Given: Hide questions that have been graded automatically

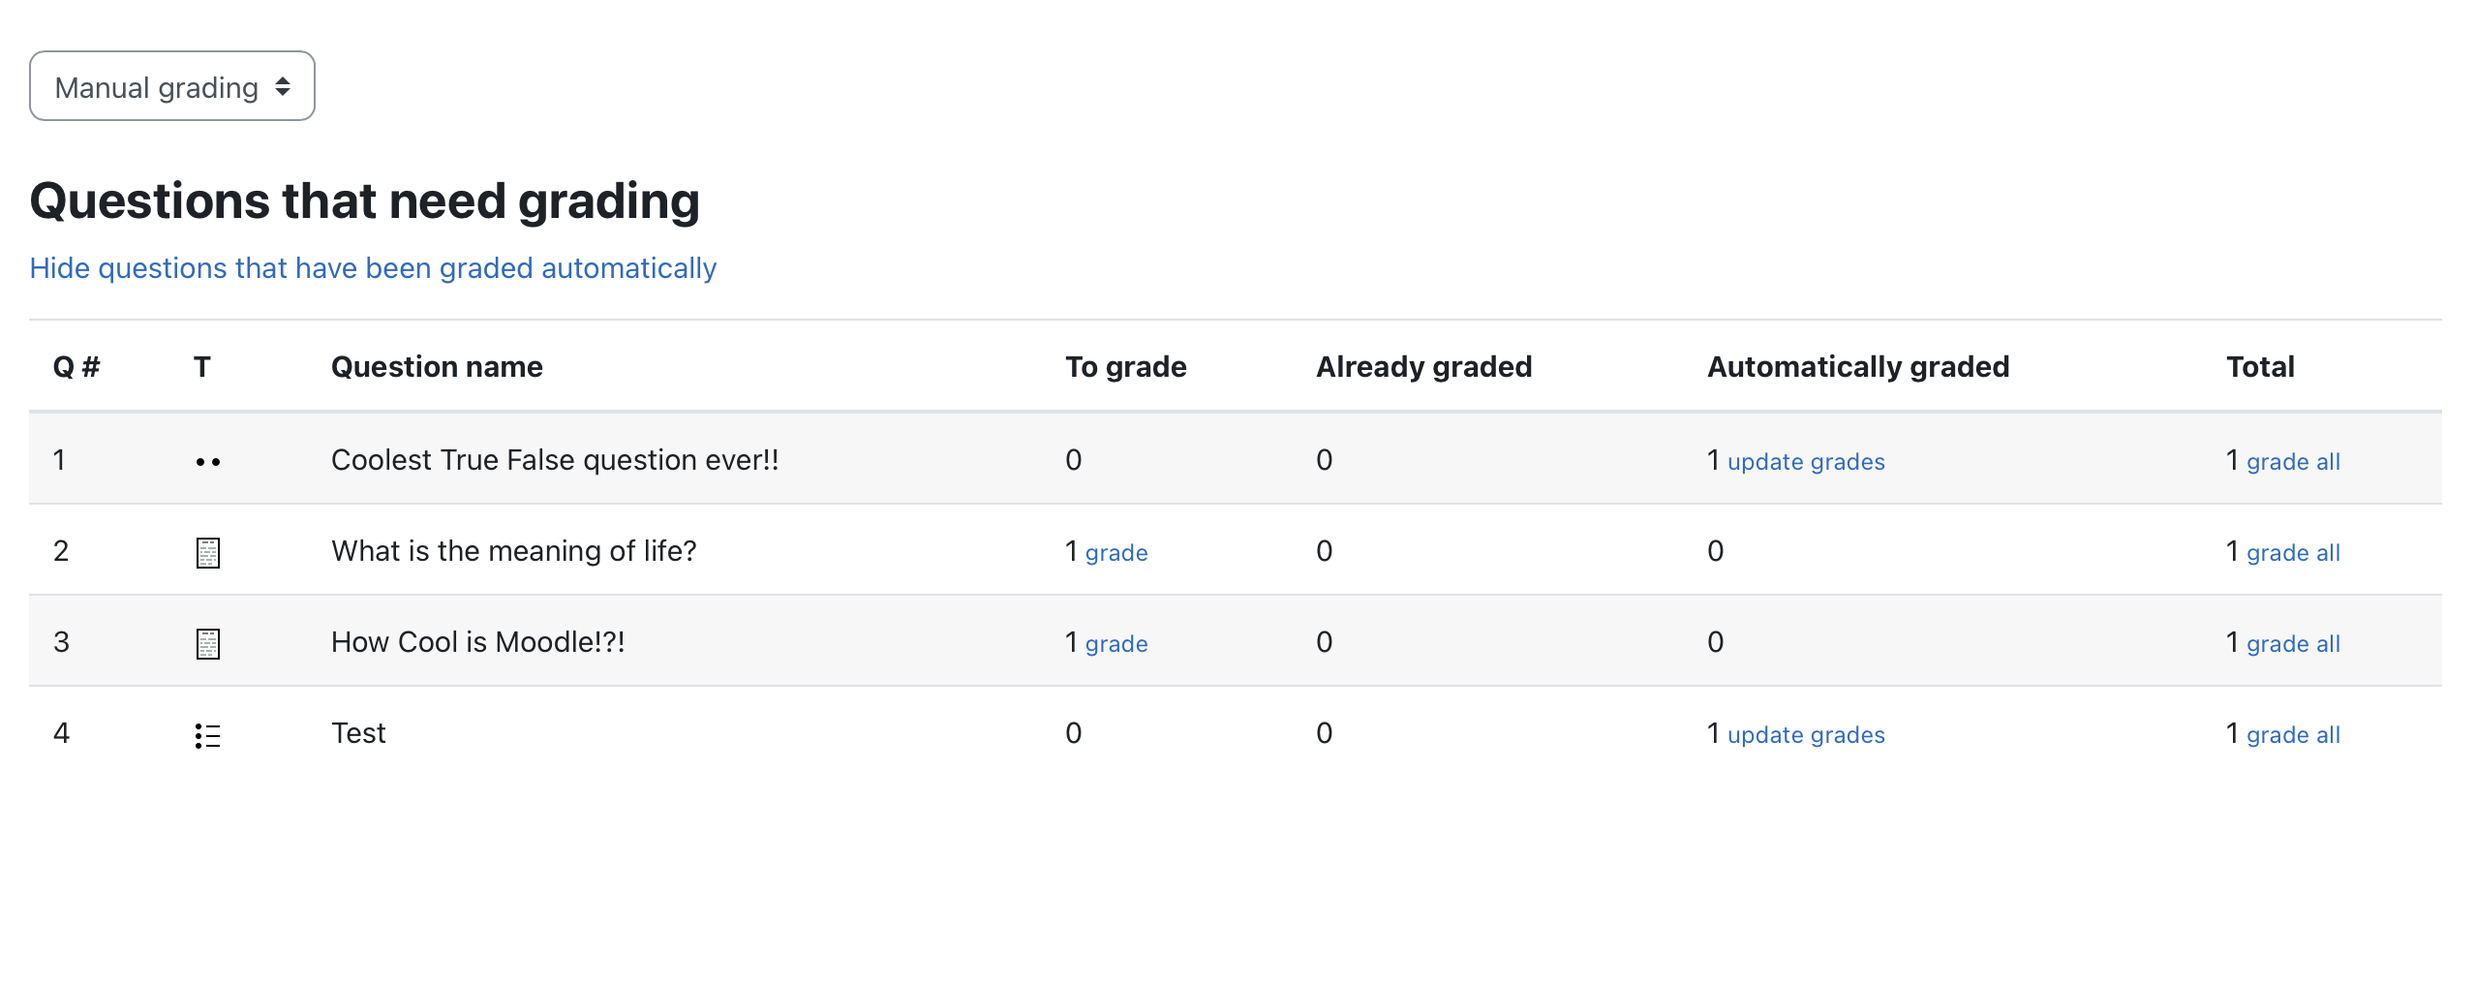Looking at the screenshot, I should coord(373,268).
